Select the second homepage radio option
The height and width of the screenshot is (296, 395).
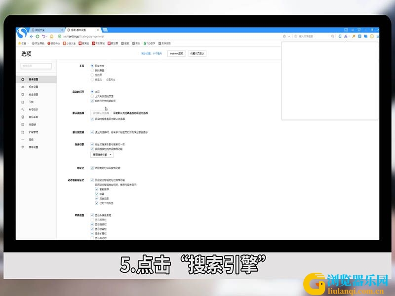(92, 70)
